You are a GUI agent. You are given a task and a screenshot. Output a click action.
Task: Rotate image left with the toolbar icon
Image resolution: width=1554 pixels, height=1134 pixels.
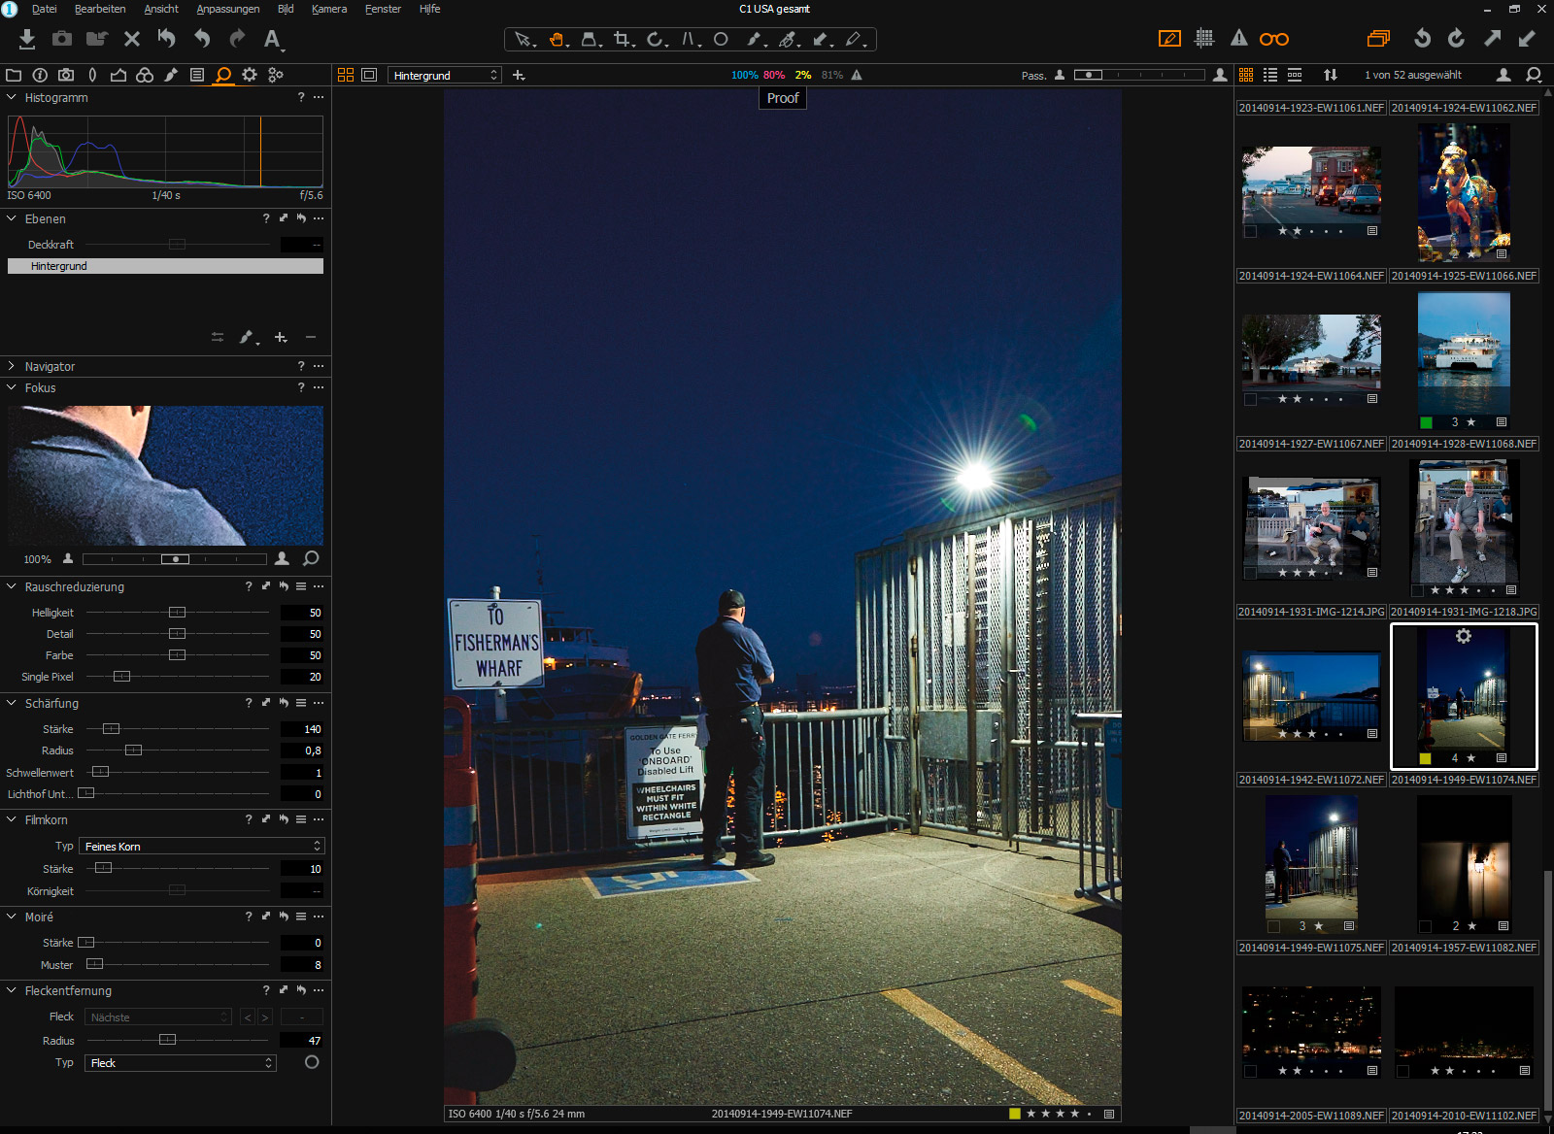tap(1422, 39)
